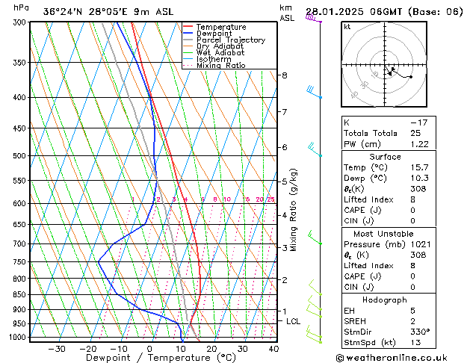This screenshot has height=363, width=470.
Task: Click the Most Unstable Pressure value 1021
Action: click(421, 244)
